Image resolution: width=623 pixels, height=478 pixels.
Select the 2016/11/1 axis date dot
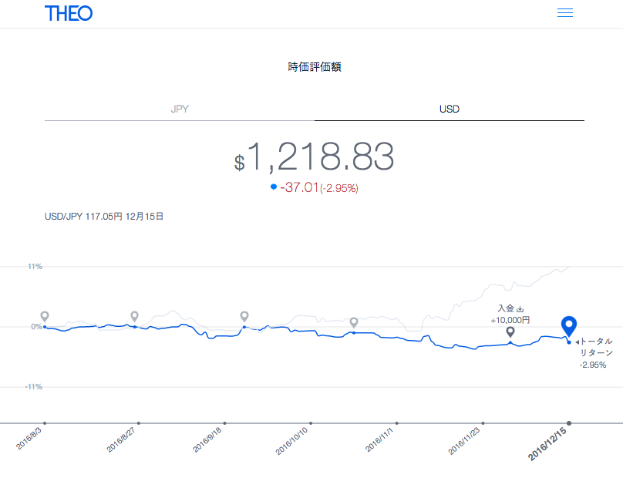point(397,423)
